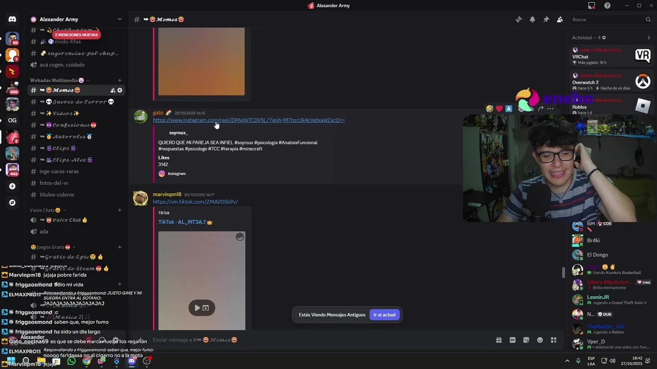This screenshot has width=657, height=369.
Task: Open more options ellipsis on message
Action: coord(550,109)
